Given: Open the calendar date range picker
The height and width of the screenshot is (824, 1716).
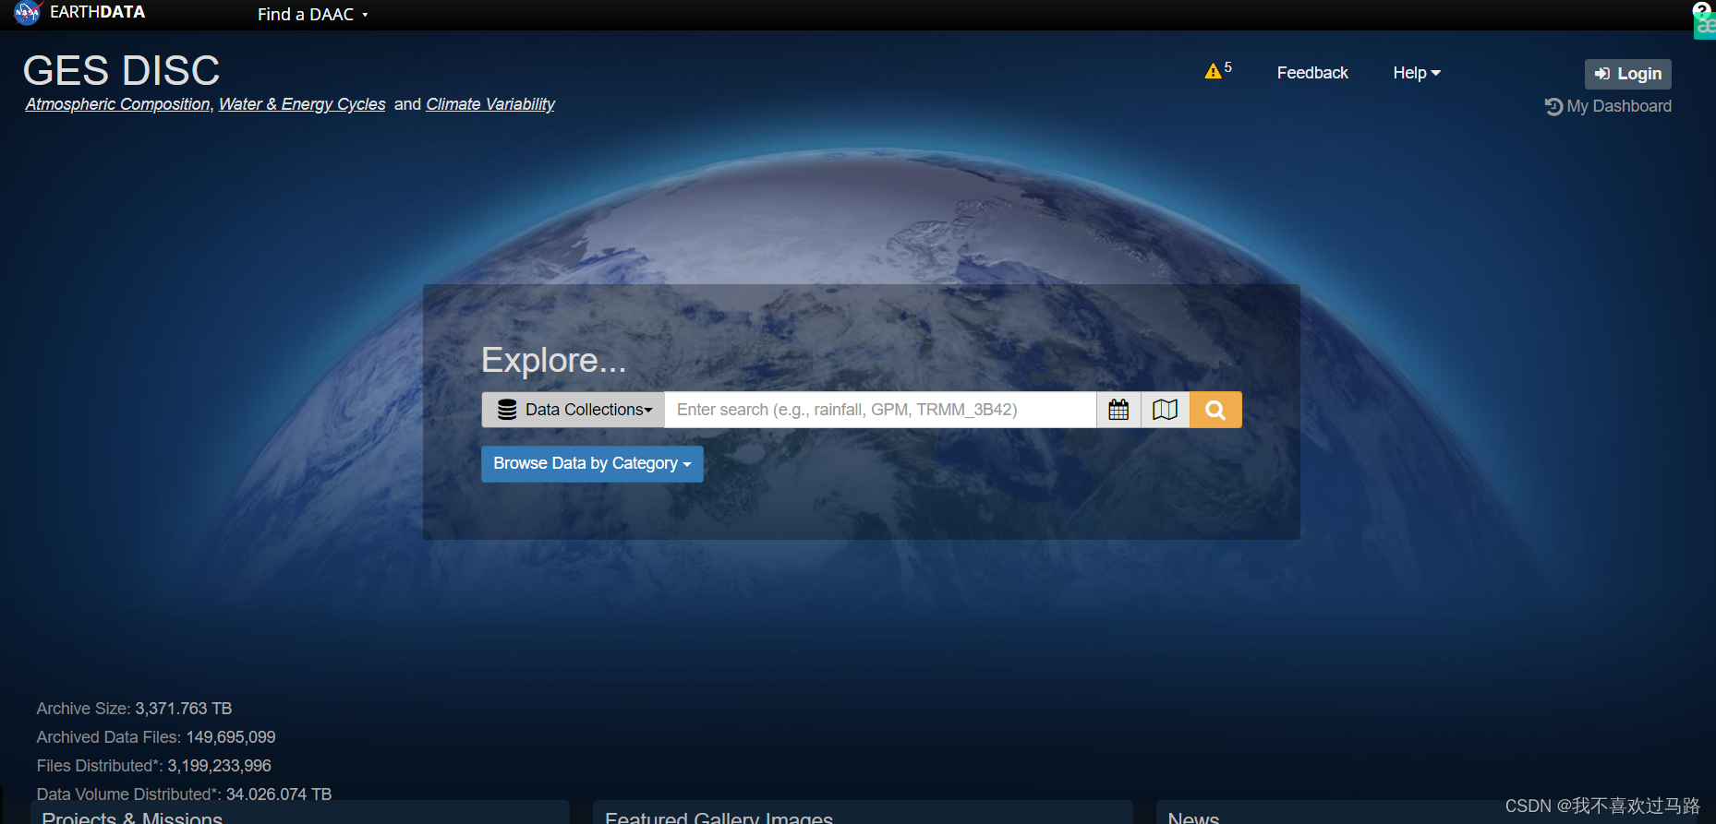Looking at the screenshot, I should coord(1118,410).
